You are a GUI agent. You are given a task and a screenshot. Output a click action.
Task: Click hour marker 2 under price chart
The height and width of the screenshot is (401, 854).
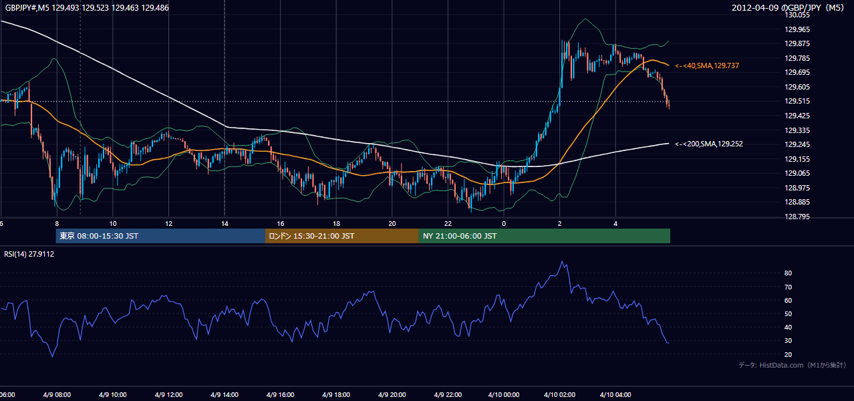point(560,223)
